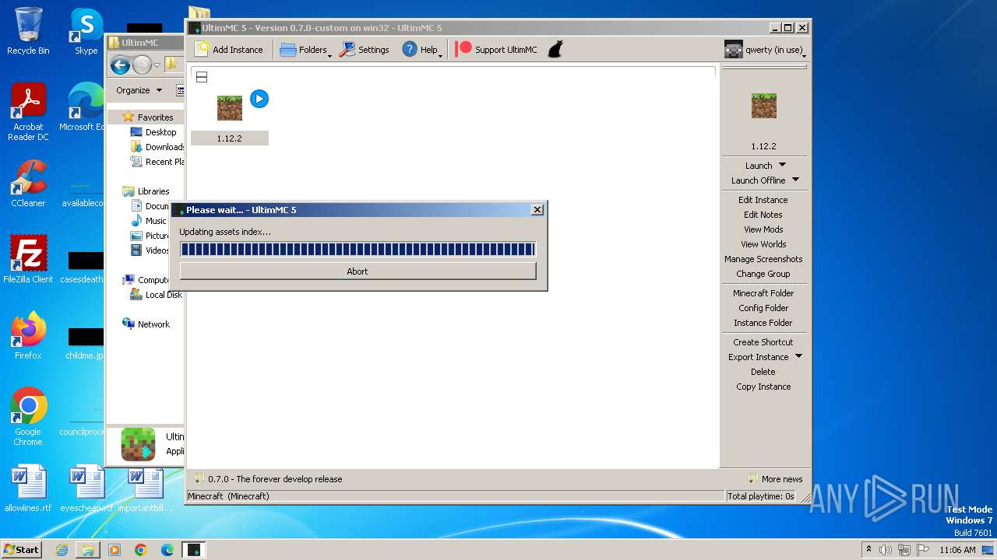Open the Config Folder
Screen dimensions: 997x560
click(763, 308)
